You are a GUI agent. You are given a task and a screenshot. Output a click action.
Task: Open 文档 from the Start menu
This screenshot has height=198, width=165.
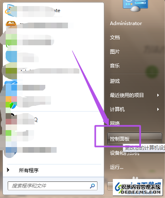pyautogui.click(x=115, y=38)
